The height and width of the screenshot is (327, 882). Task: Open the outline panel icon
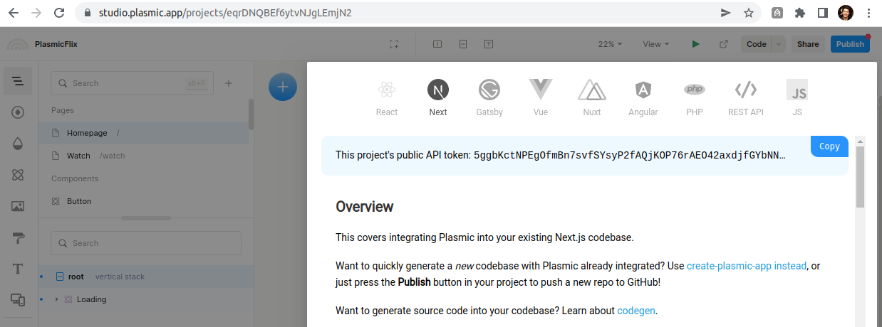click(x=18, y=82)
